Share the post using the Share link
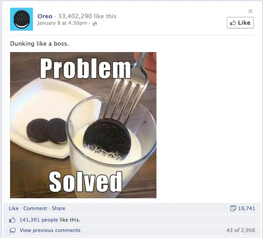The height and width of the screenshot is (238, 263). pos(59,208)
